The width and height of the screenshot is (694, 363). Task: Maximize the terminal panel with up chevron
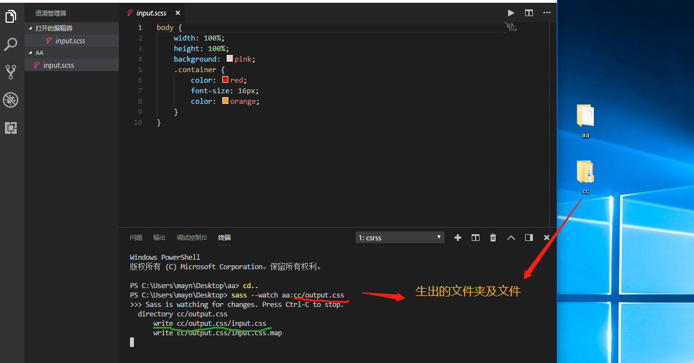[511, 238]
